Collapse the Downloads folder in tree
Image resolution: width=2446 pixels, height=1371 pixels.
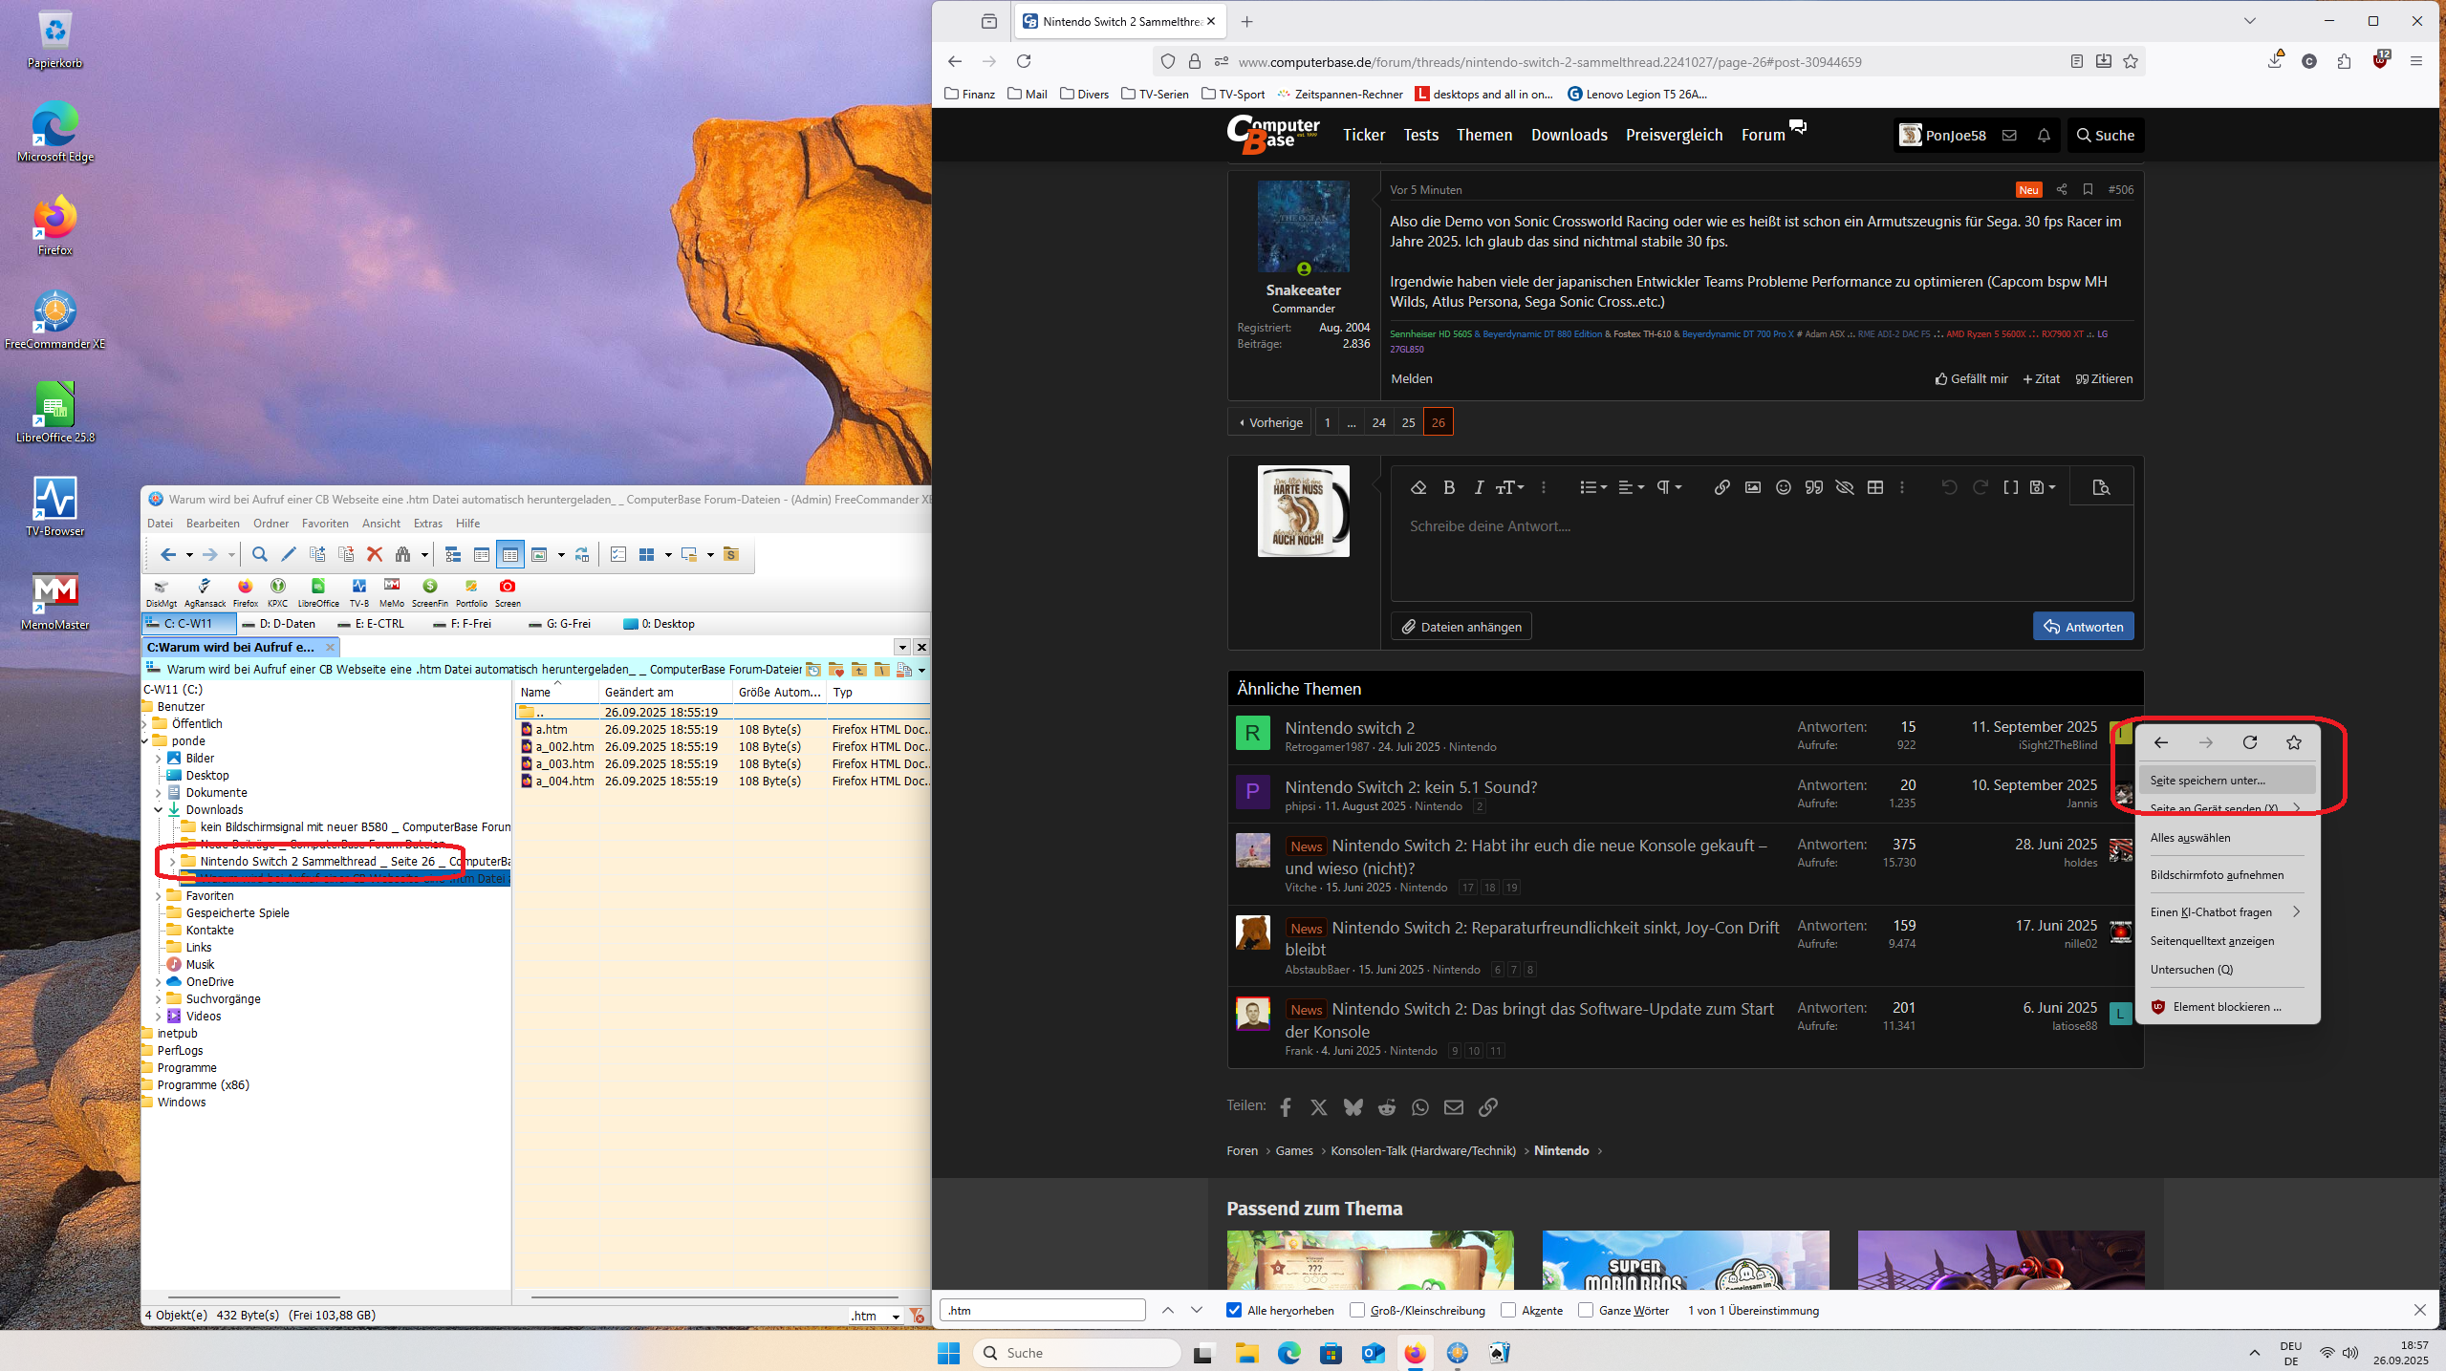pos(159,810)
